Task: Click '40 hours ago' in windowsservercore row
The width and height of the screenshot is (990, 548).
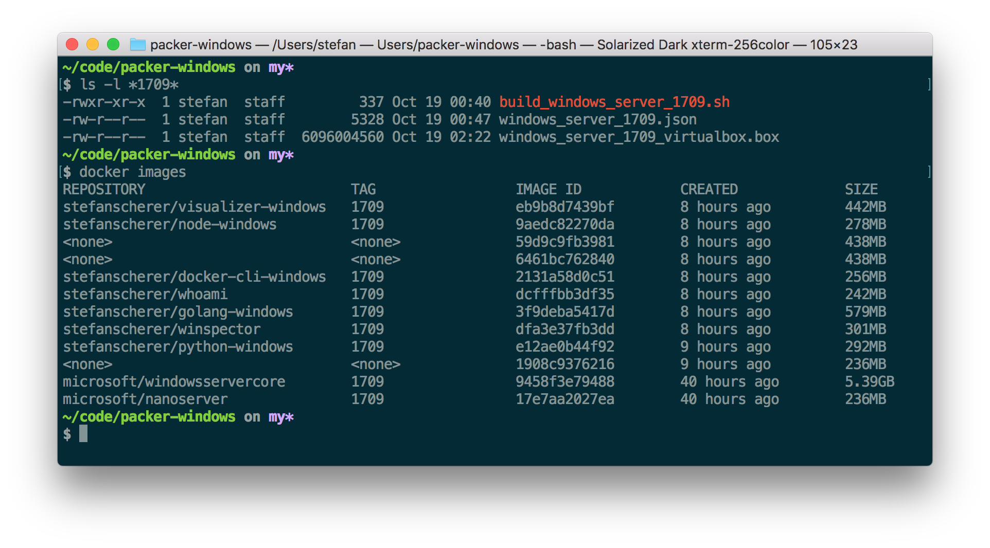Action: (x=730, y=382)
